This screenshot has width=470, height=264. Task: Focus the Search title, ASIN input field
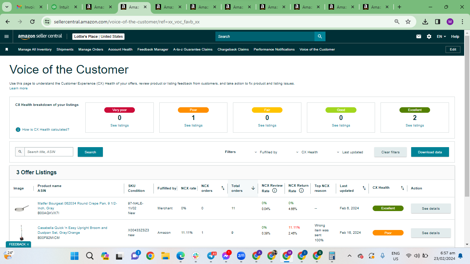pos(49,152)
